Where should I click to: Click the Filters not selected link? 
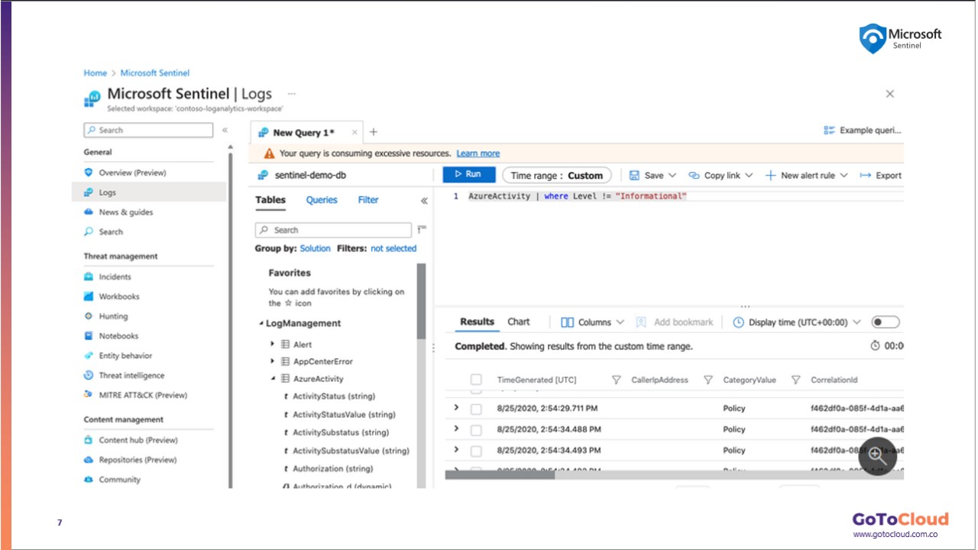[393, 248]
